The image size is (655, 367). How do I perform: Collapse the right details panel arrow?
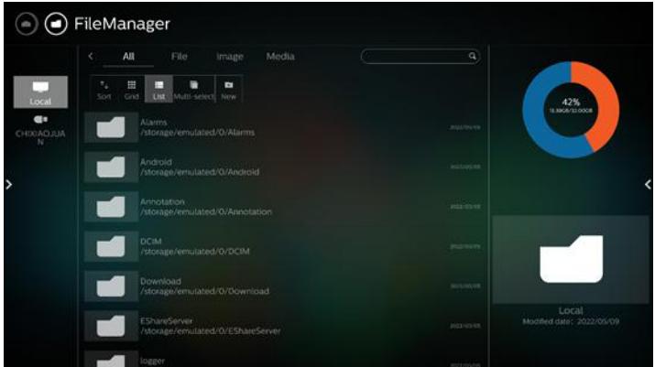tap(648, 184)
